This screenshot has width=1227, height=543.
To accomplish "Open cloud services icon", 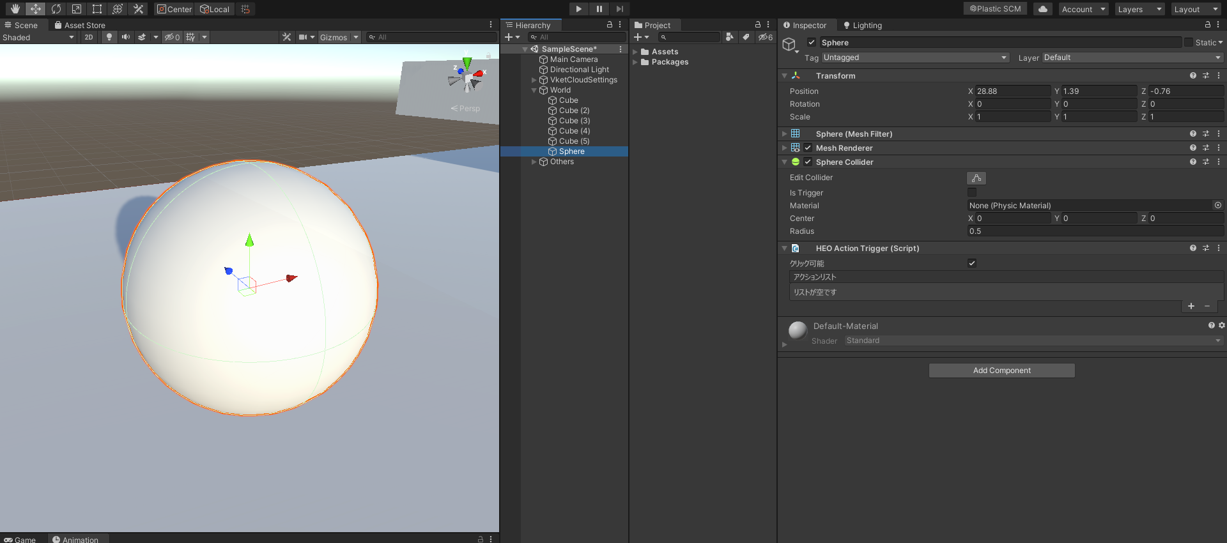I will point(1043,9).
